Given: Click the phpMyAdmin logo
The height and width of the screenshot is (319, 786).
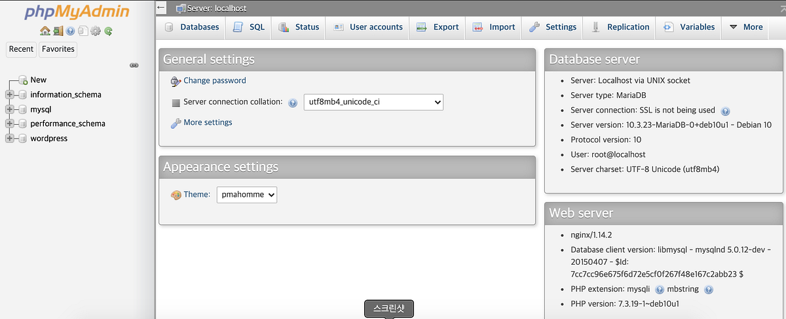Looking at the screenshot, I should [x=77, y=12].
